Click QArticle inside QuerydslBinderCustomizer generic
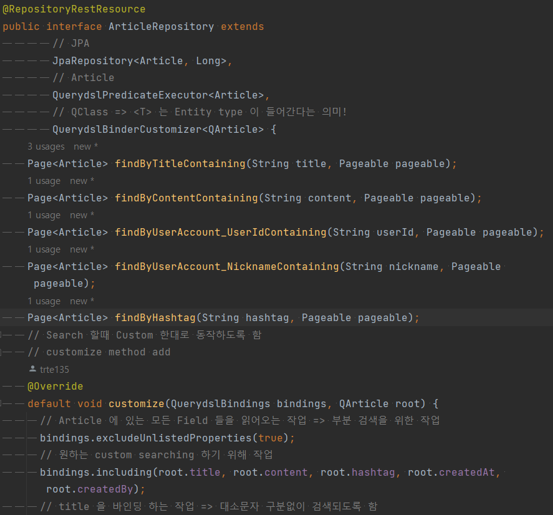The image size is (553, 515). pos(233,130)
